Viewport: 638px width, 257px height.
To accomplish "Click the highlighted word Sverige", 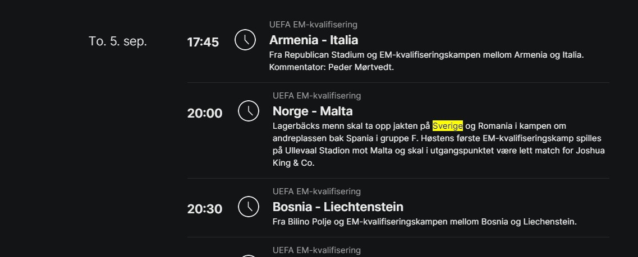I will point(448,126).
